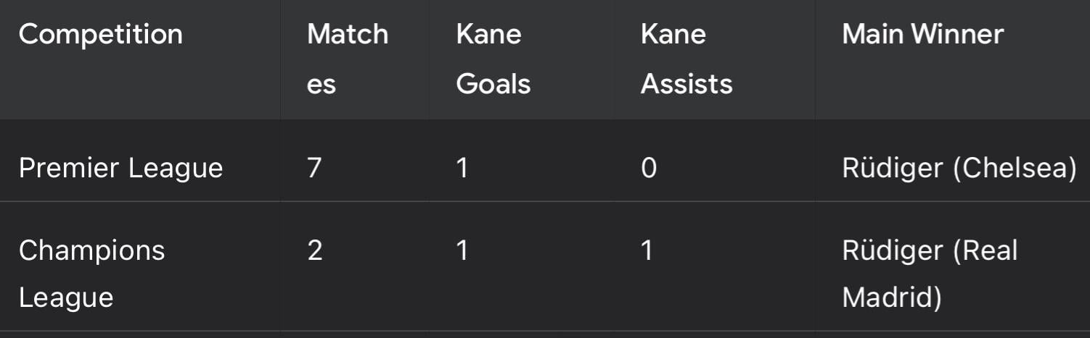Click the Matches column header
Image resolution: width=1090 pixels, height=338 pixels.
point(347,59)
